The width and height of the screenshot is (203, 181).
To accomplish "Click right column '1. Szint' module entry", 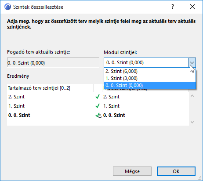I will 111,106.
